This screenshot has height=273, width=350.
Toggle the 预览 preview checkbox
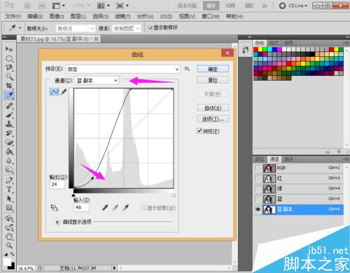(x=199, y=131)
